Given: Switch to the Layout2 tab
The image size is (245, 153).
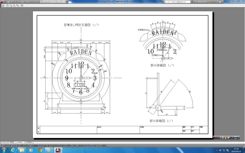Looking at the screenshot, I should (29, 143).
